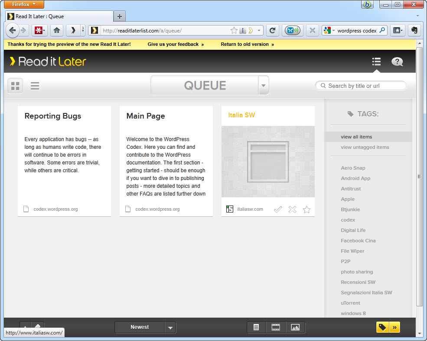
Task: Click Give us your feedback link
Action: 176,44
